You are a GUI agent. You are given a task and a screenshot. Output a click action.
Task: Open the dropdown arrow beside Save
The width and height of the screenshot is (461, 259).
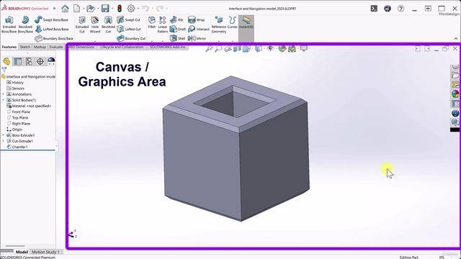pos(112,9)
